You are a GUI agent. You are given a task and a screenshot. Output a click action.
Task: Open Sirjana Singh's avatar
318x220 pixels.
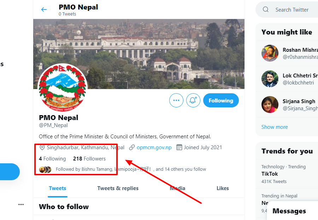(x=270, y=105)
